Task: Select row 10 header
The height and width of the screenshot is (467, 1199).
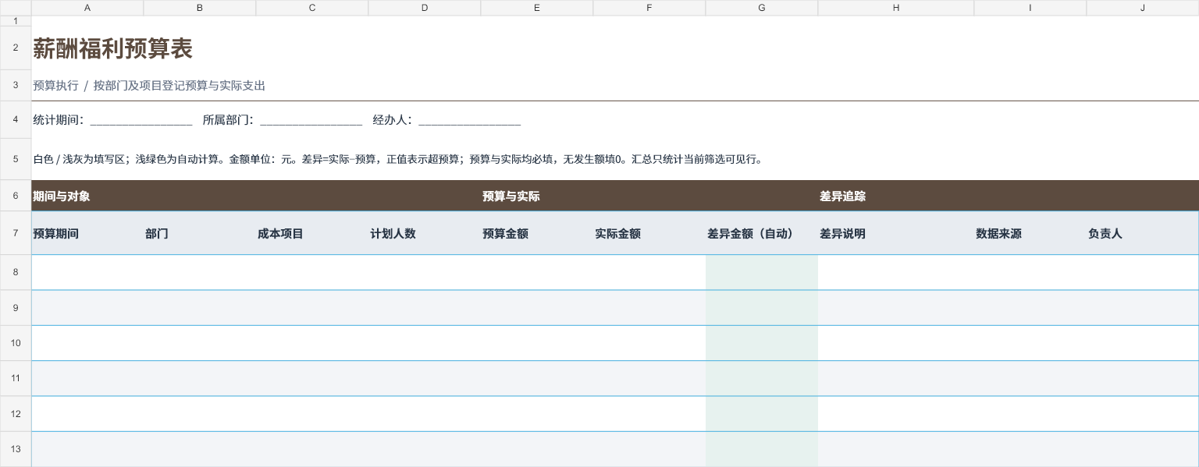Action: (16, 343)
